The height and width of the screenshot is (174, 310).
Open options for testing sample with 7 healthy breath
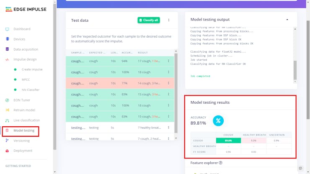pos(168,128)
